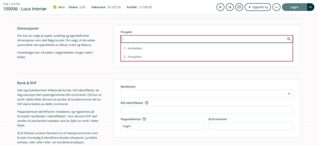Expand the arrow next to Lagre
318x146 pixels.
click(x=310, y=7)
